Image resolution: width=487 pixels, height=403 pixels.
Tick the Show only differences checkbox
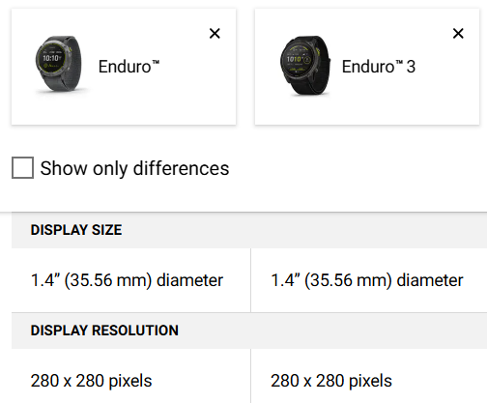pyautogui.click(x=22, y=167)
